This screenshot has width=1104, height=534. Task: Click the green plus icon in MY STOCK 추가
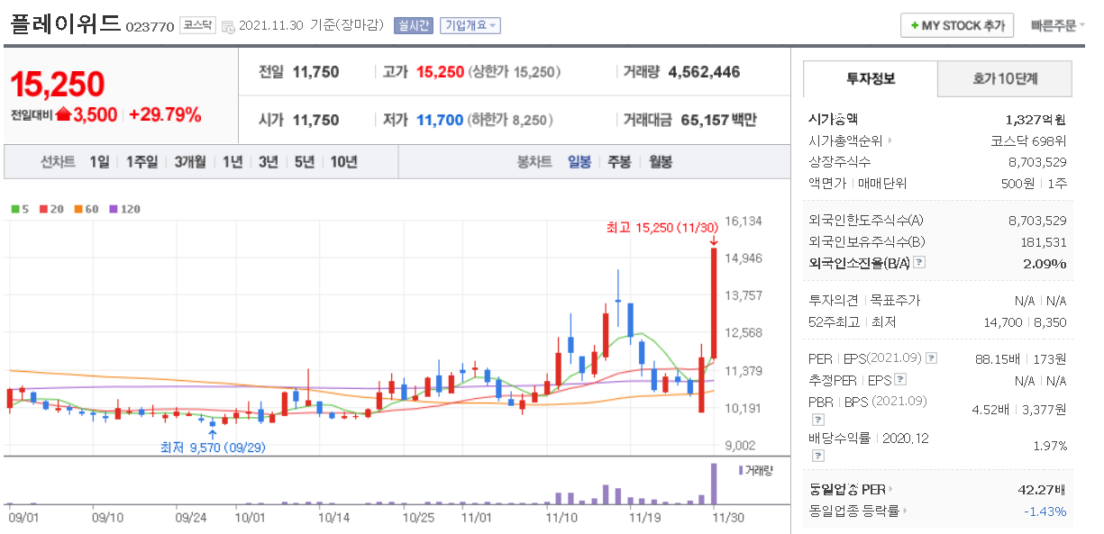pyautogui.click(x=914, y=26)
